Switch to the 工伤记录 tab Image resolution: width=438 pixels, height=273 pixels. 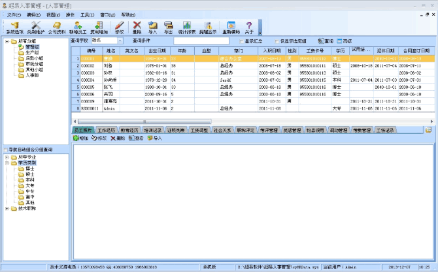pos(385,130)
